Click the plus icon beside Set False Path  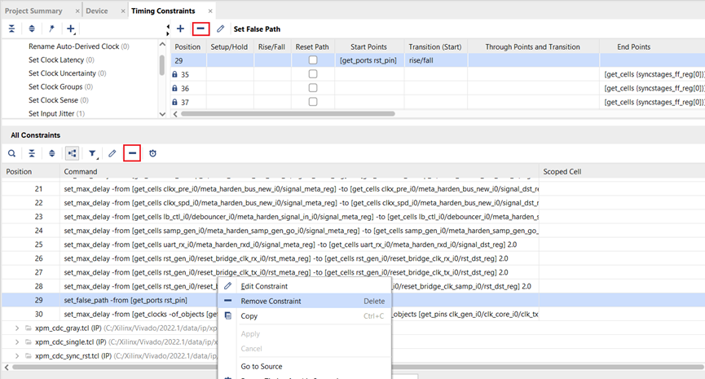click(180, 29)
